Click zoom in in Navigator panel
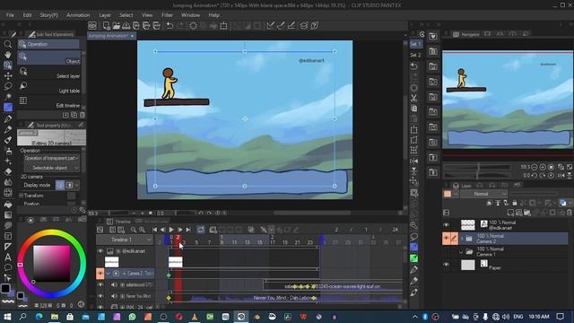 coord(543,167)
